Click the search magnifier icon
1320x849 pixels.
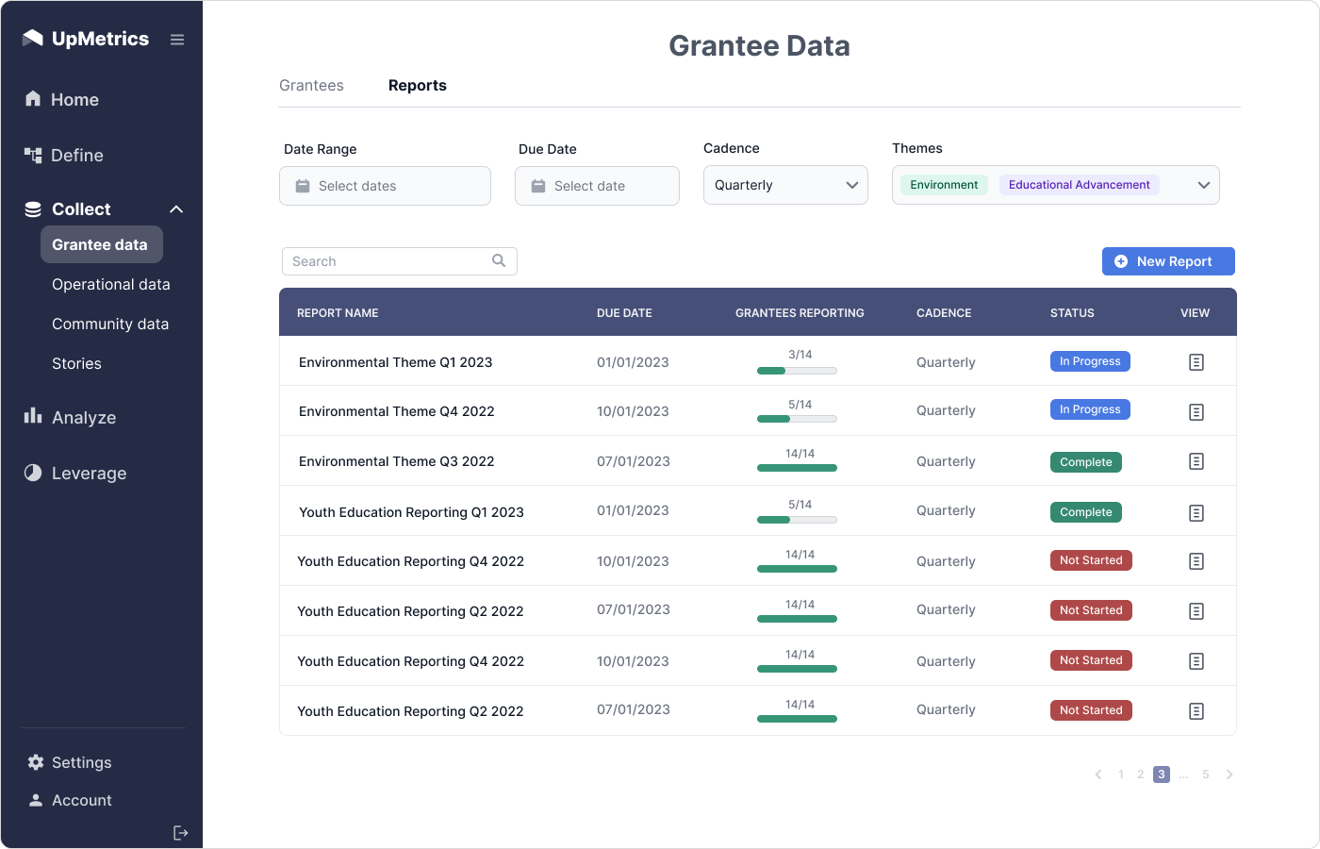tap(499, 261)
